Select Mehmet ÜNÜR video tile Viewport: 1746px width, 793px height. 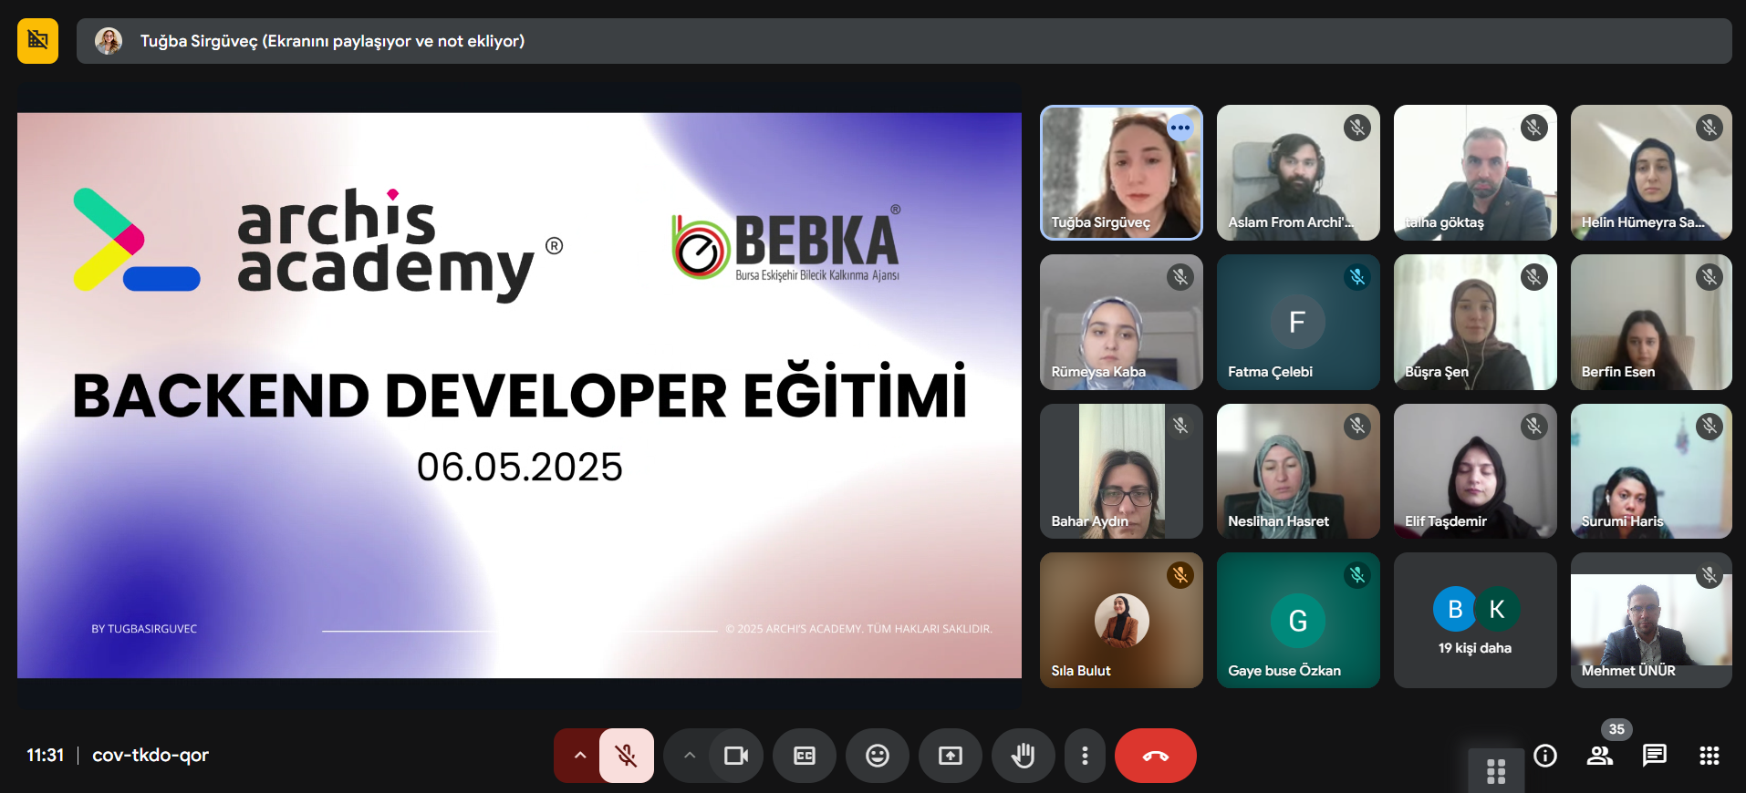[1651, 620]
